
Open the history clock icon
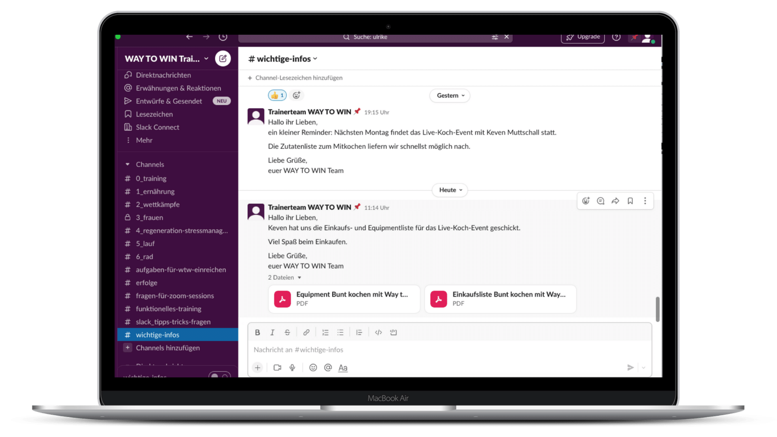223,37
